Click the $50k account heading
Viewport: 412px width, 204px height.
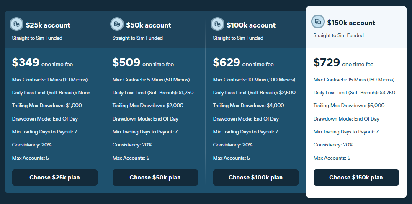coord(148,25)
